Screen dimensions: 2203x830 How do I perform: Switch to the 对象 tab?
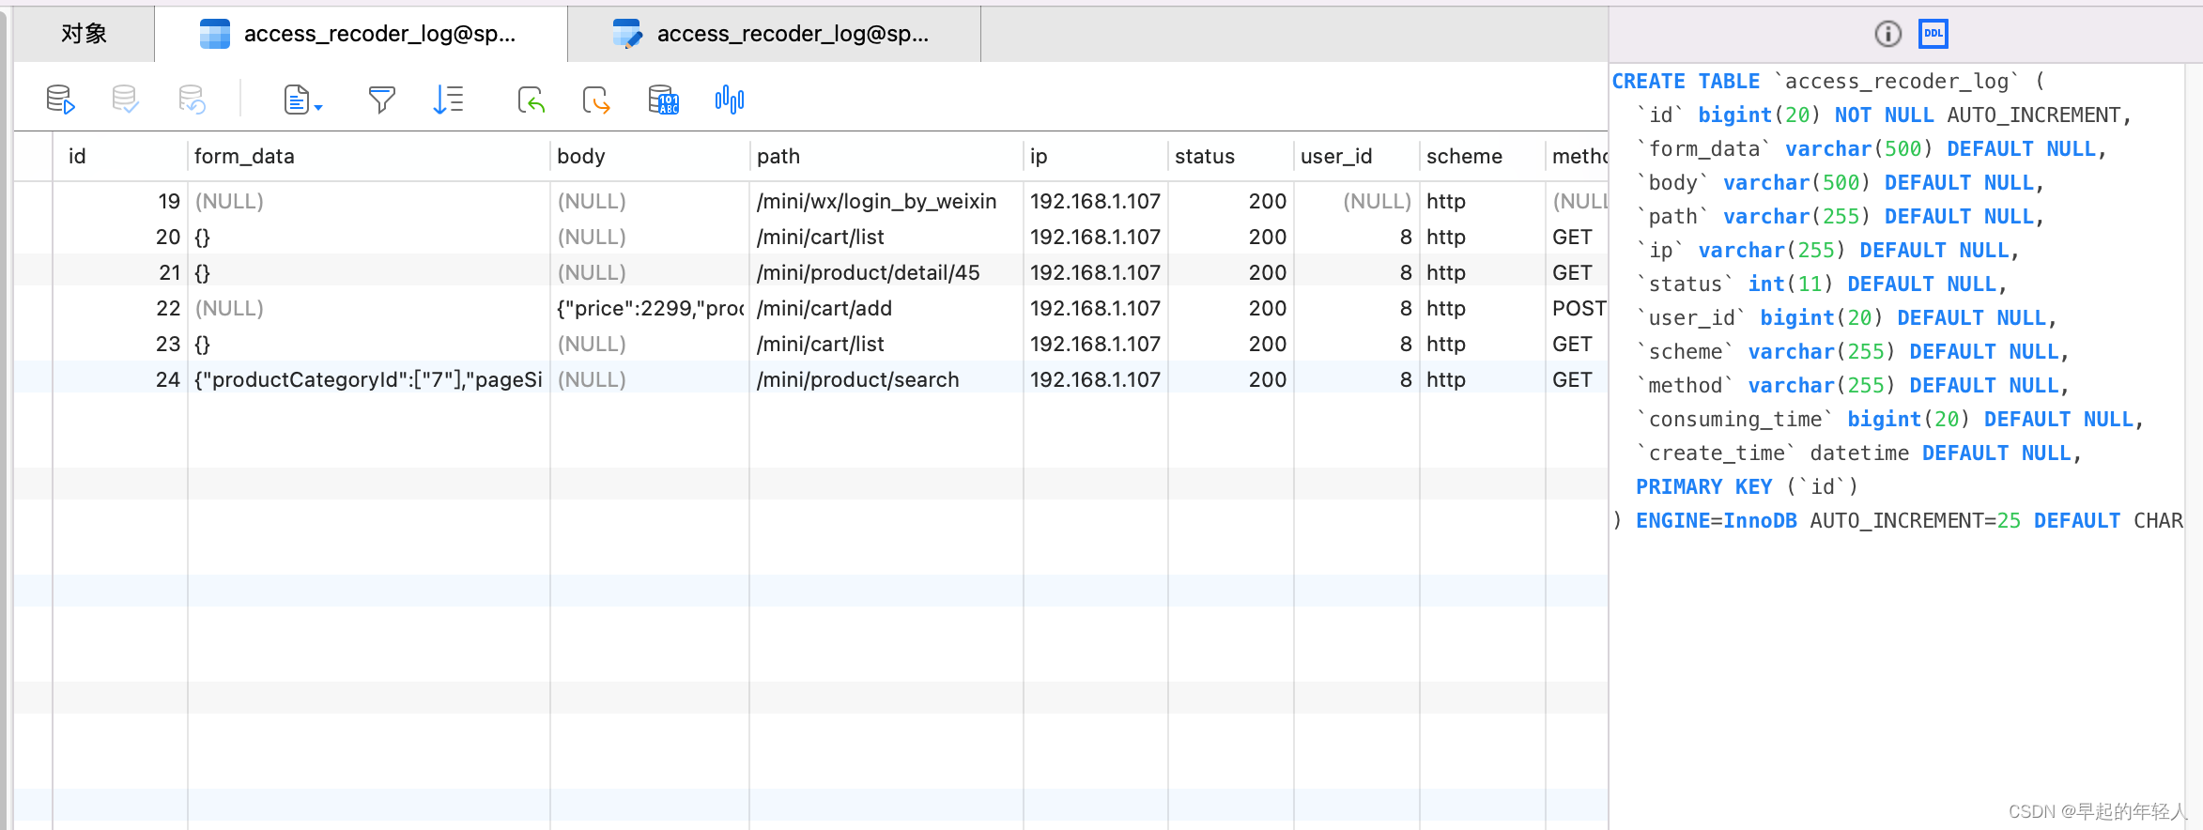coord(85,34)
